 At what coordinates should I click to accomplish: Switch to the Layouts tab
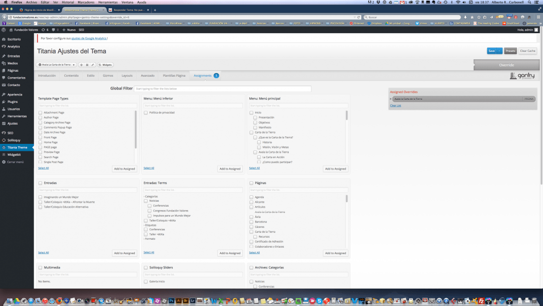coord(127,76)
